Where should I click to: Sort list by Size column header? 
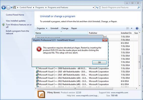point(136,33)
